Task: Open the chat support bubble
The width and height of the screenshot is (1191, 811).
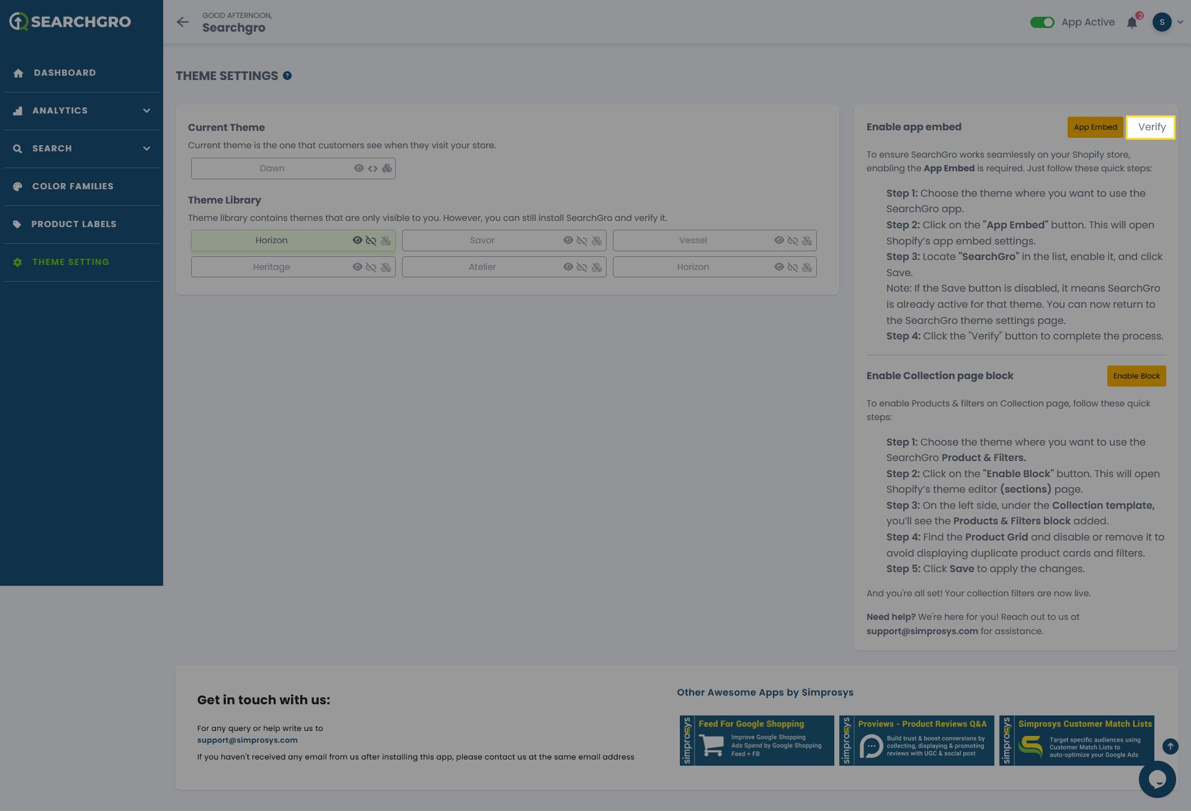Action: [x=1157, y=779]
